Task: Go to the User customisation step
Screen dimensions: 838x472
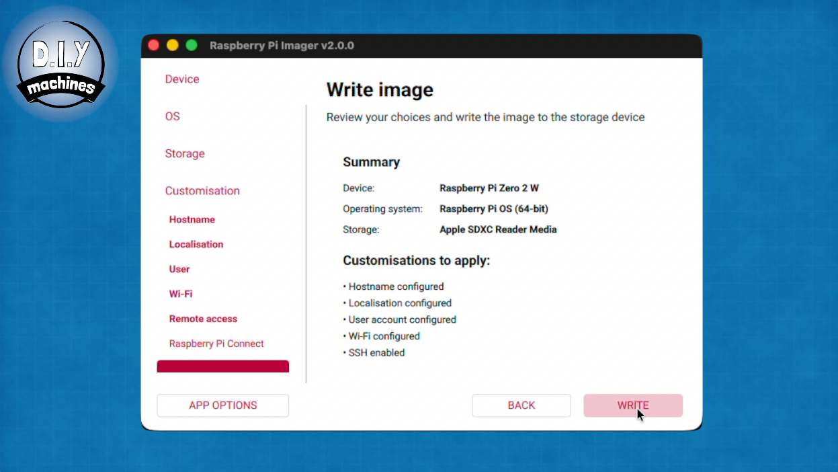Action: 179,270
